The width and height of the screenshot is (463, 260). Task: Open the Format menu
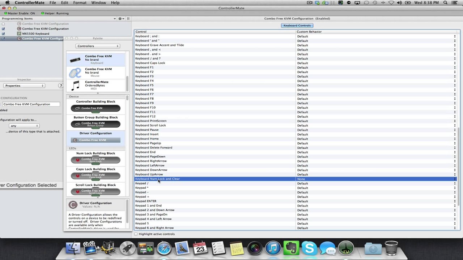coord(80,3)
